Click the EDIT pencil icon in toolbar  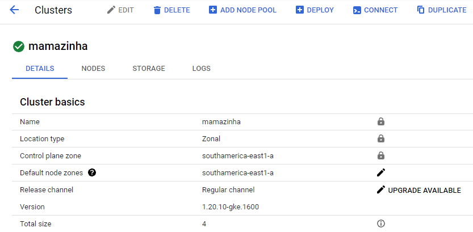(111, 10)
